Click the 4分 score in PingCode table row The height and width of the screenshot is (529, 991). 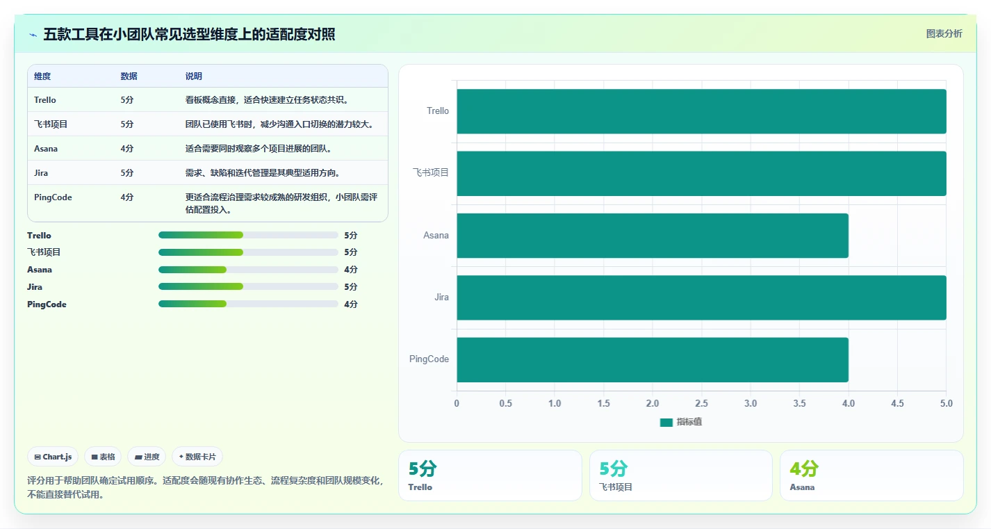pyautogui.click(x=127, y=197)
